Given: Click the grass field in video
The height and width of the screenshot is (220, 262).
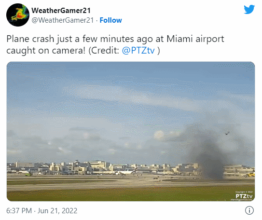Looking at the screenshot, I should pos(117,194).
